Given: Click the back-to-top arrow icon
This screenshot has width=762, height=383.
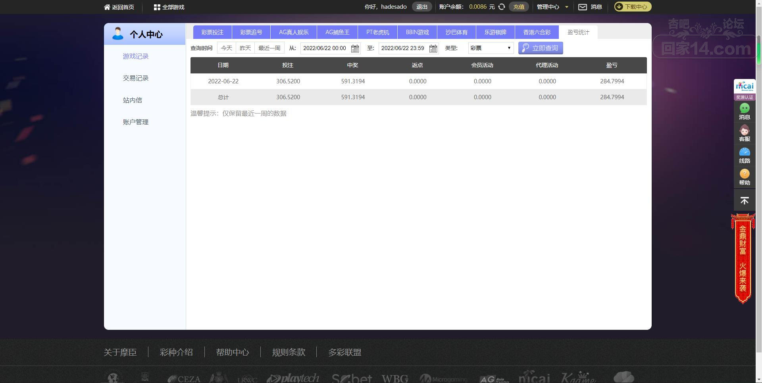Looking at the screenshot, I should coord(745,200).
